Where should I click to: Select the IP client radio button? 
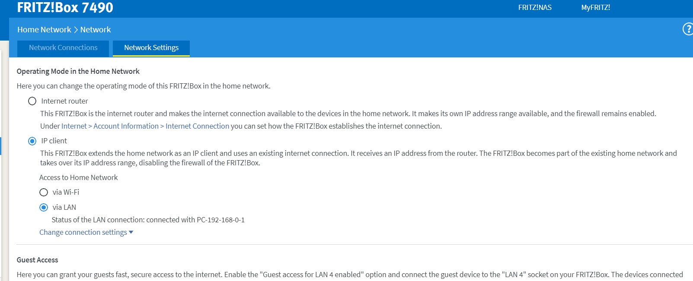click(x=32, y=141)
